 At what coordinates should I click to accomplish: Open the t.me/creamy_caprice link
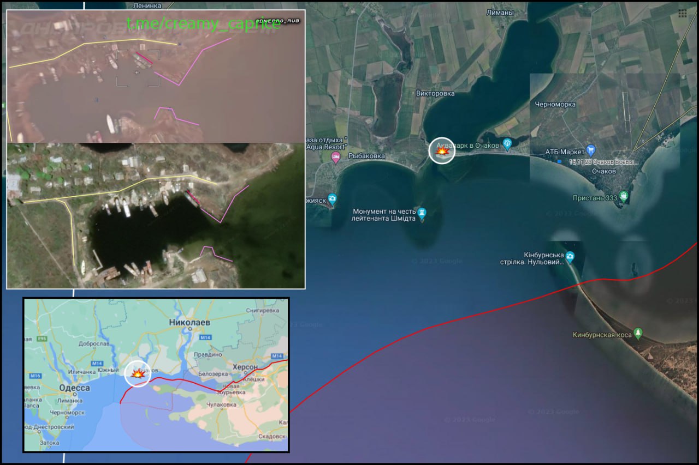[203, 24]
